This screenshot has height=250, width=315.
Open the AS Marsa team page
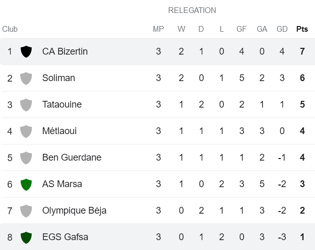62,184
